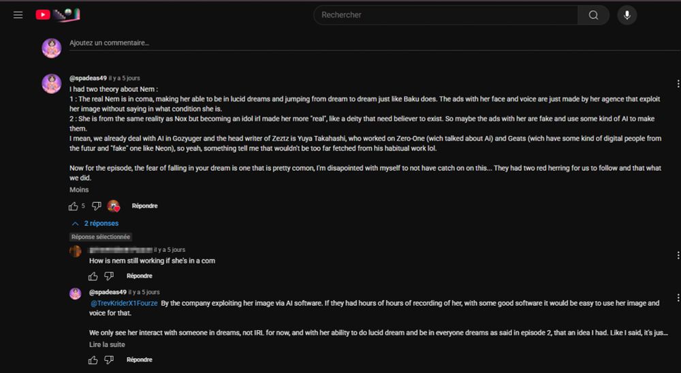Screen dimensions: 681x373
Task: Click the 'Ajoutez un commentaire' field
Action: tap(109, 43)
